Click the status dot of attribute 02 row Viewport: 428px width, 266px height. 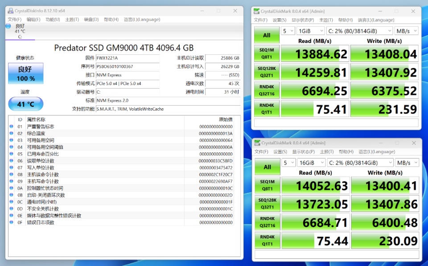click(12, 133)
